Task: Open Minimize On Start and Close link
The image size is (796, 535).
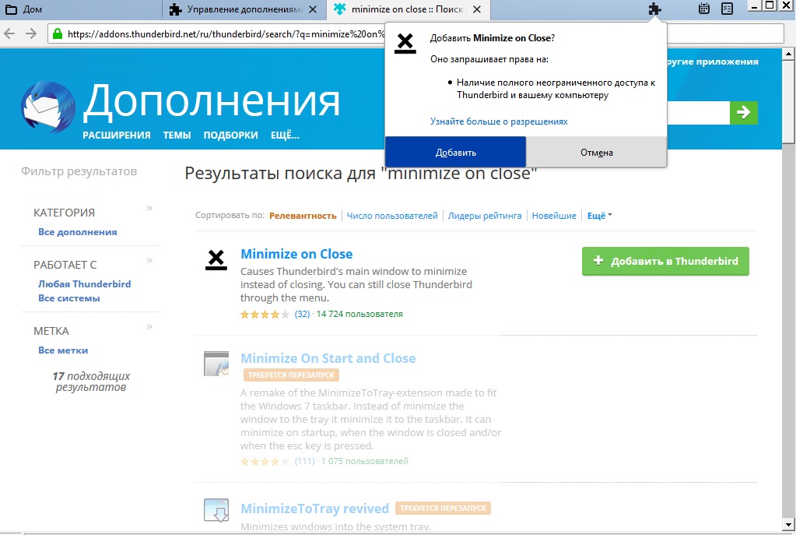Action: point(328,358)
